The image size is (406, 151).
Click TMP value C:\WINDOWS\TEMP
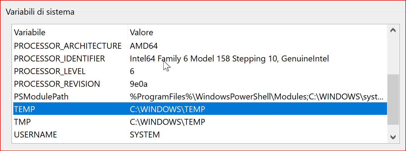click(x=167, y=122)
